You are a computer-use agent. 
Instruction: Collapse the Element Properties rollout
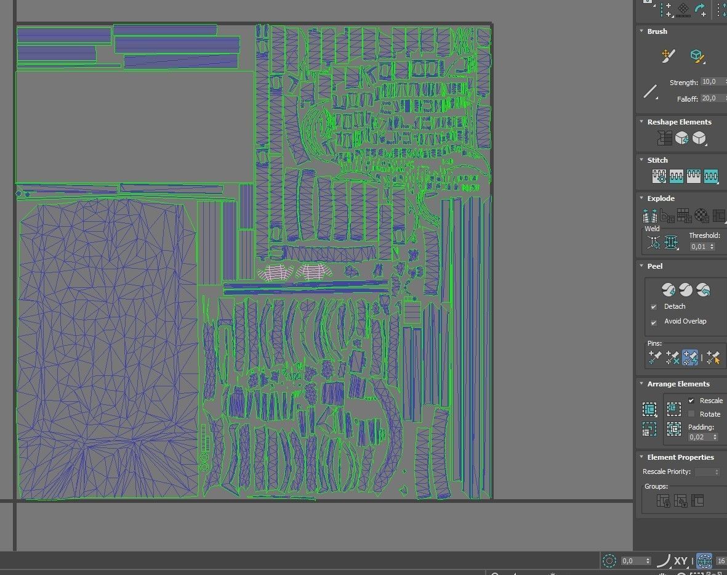641,457
